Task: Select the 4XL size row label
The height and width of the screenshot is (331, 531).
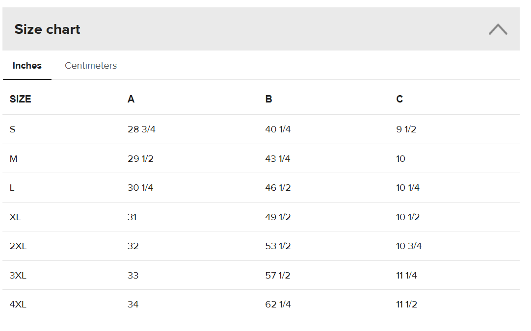Action: tap(18, 305)
